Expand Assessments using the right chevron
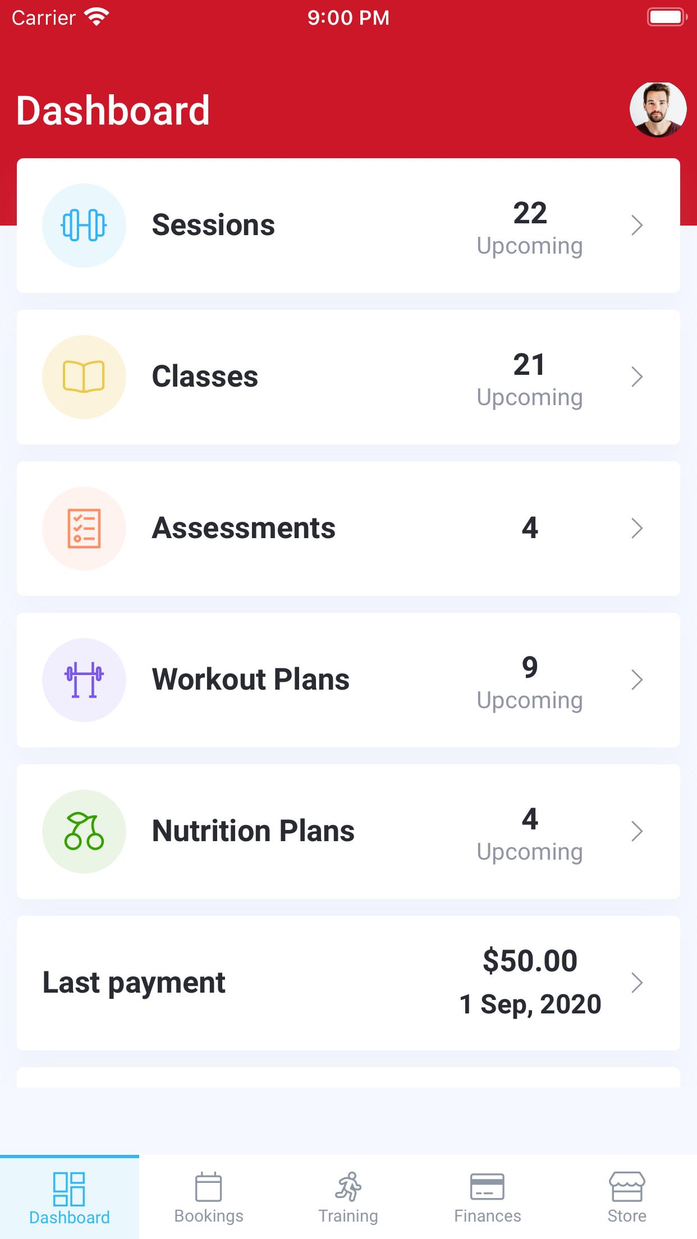This screenshot has height=1239, width=697. [637, 529]
